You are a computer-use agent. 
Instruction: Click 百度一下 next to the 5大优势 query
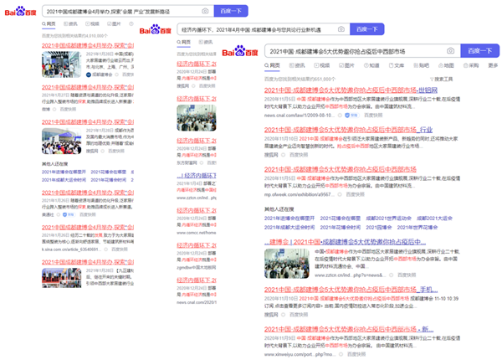[x=480, y=51]
